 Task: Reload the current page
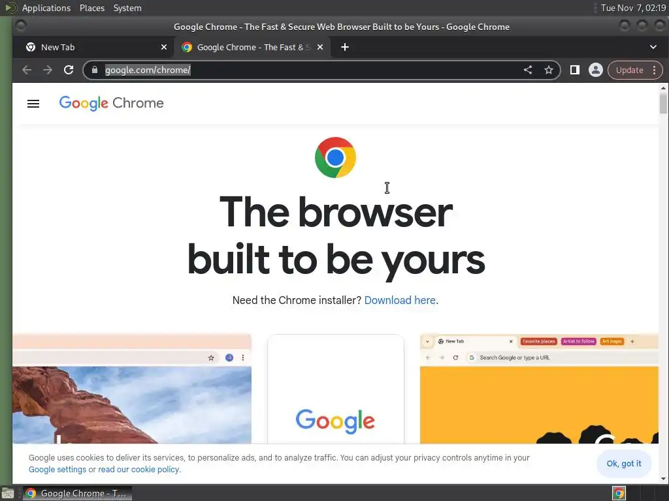pyautogui.click(x=69, y=70)
